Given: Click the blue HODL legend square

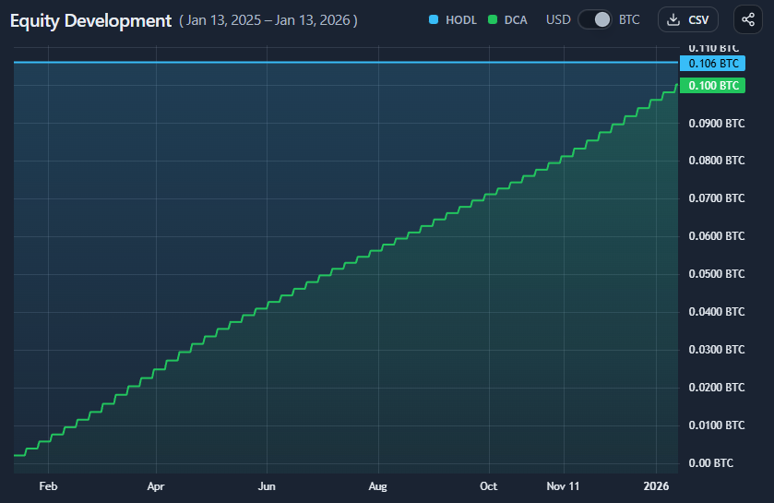Looking at the screenshot, I should (434, 19).
